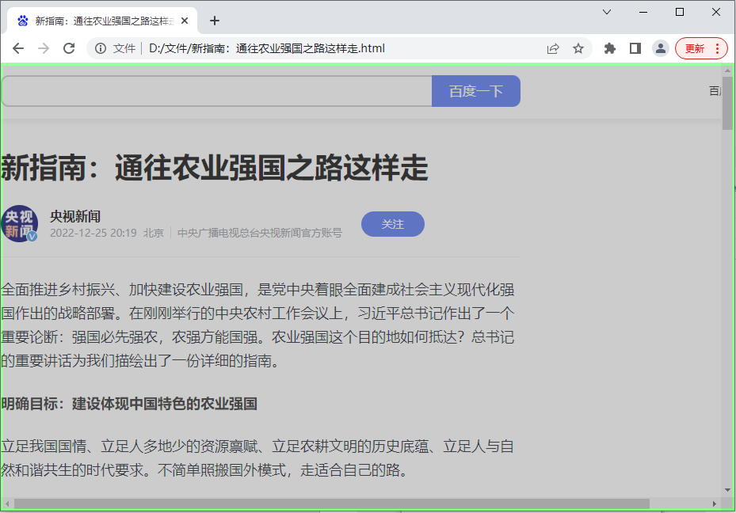Click the browser profile avatar

660,47
